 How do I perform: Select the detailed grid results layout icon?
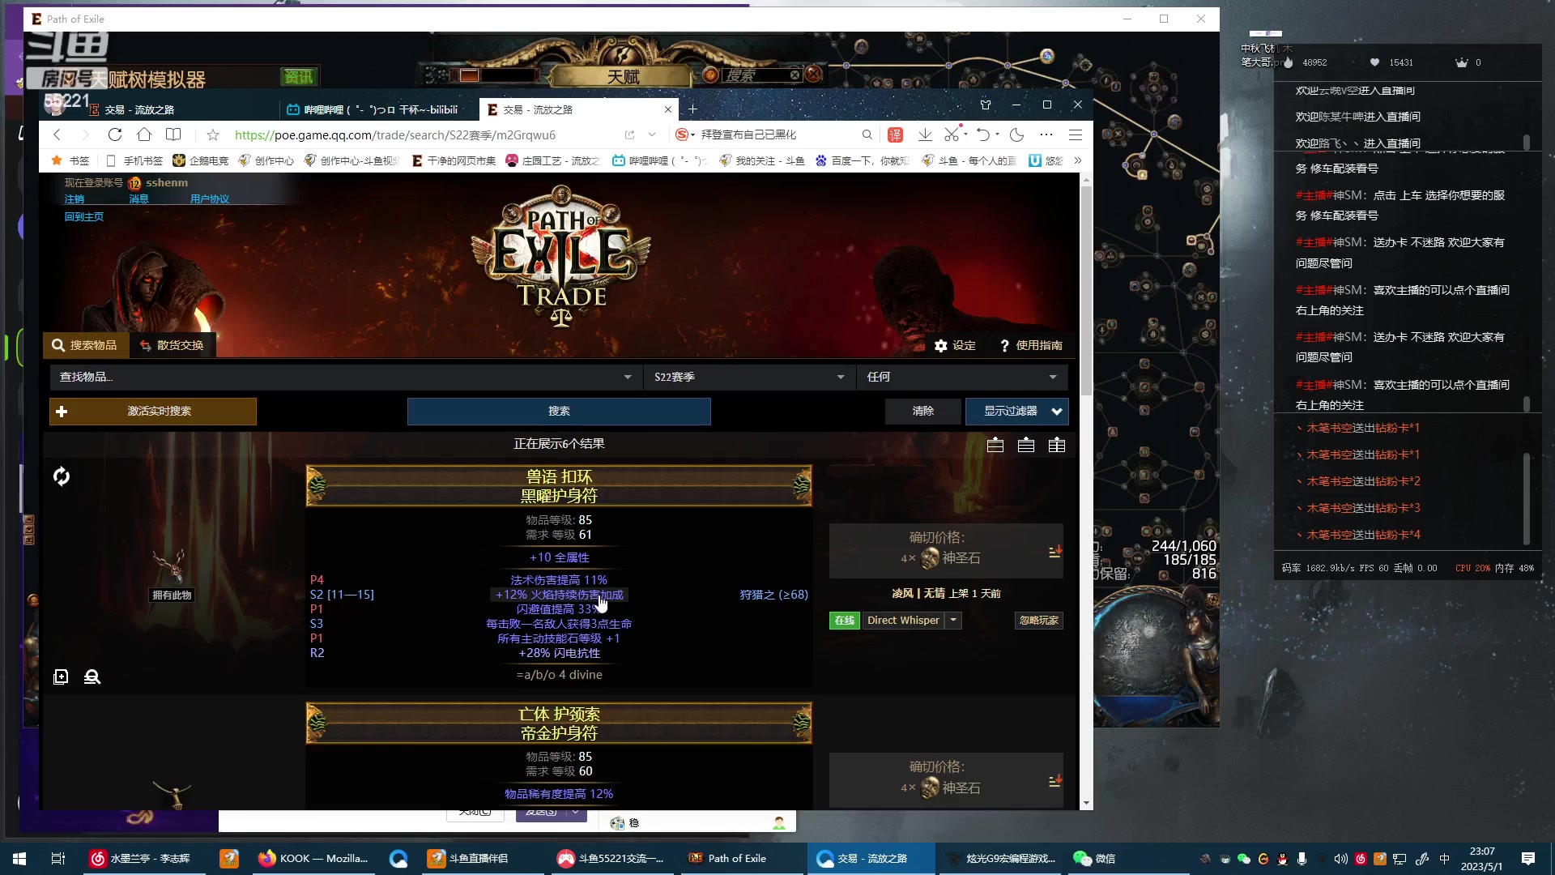coord(1057,445)
